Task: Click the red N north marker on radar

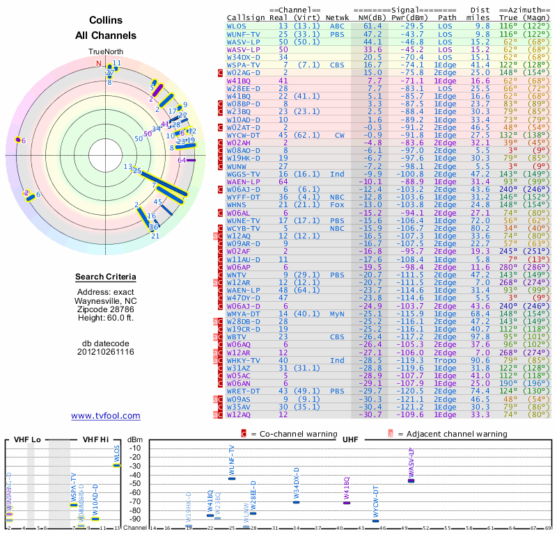Action: pos(99,63)
